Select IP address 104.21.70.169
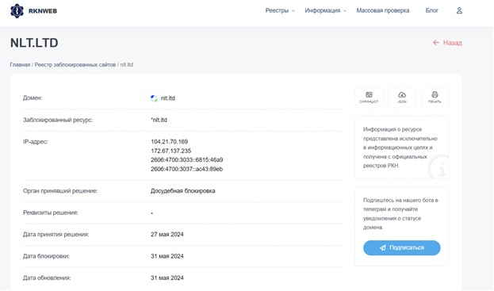This screenshot has height=291, width=494. 169,142
